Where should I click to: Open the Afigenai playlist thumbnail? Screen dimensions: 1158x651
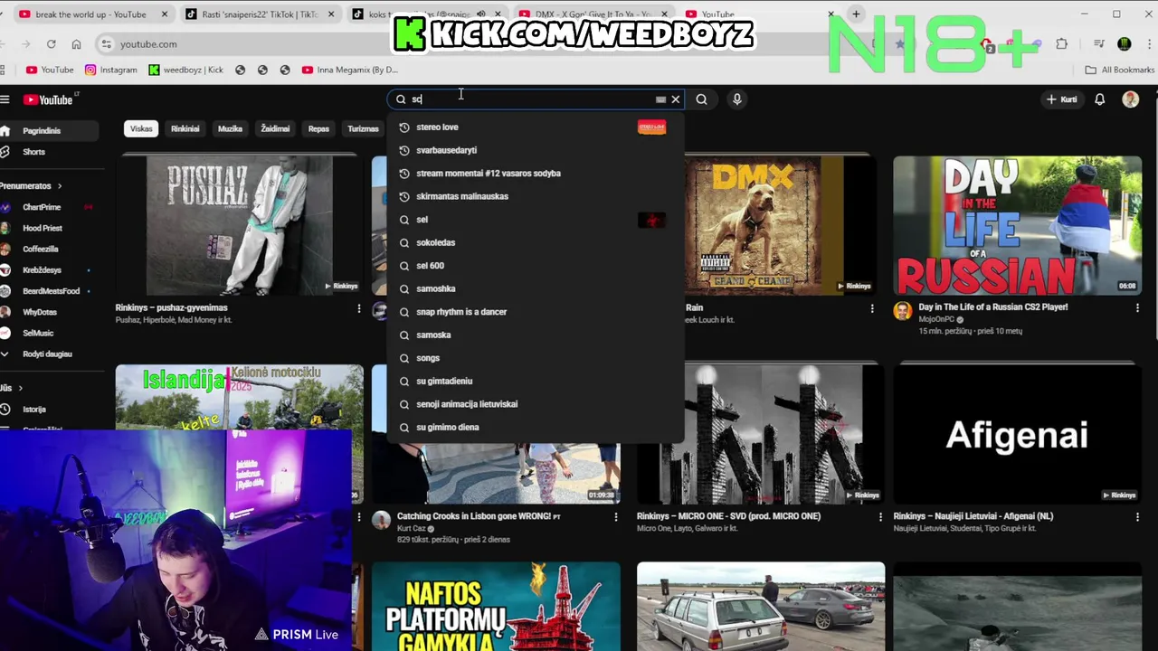[x=1017, y=434]
